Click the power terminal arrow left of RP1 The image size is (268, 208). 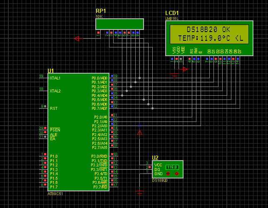tap(79, 38)
